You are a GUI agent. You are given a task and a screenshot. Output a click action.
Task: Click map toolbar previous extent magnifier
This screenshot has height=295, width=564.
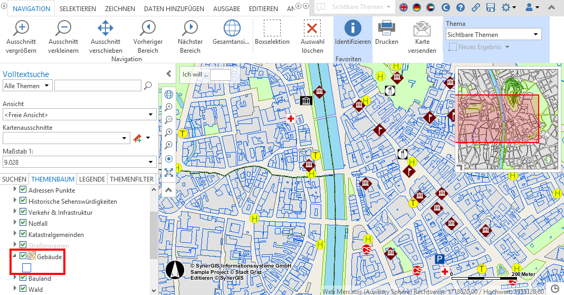pyautogui.click(x=169, y=132)
